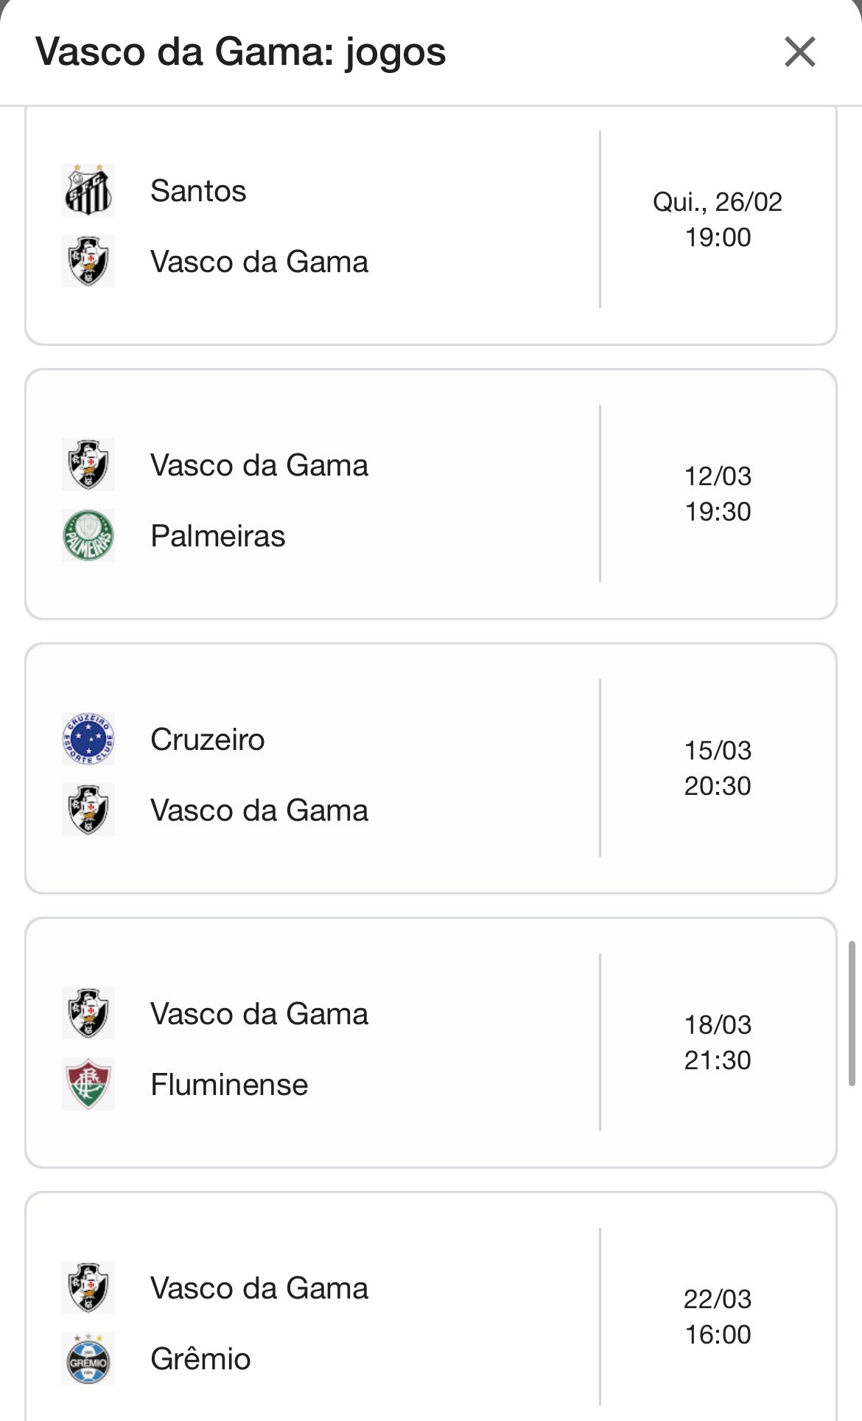Open match scheduled 22/03 at 16:00
Viewport: 862px width, 1421px height.
click(x=718, y=1317)
